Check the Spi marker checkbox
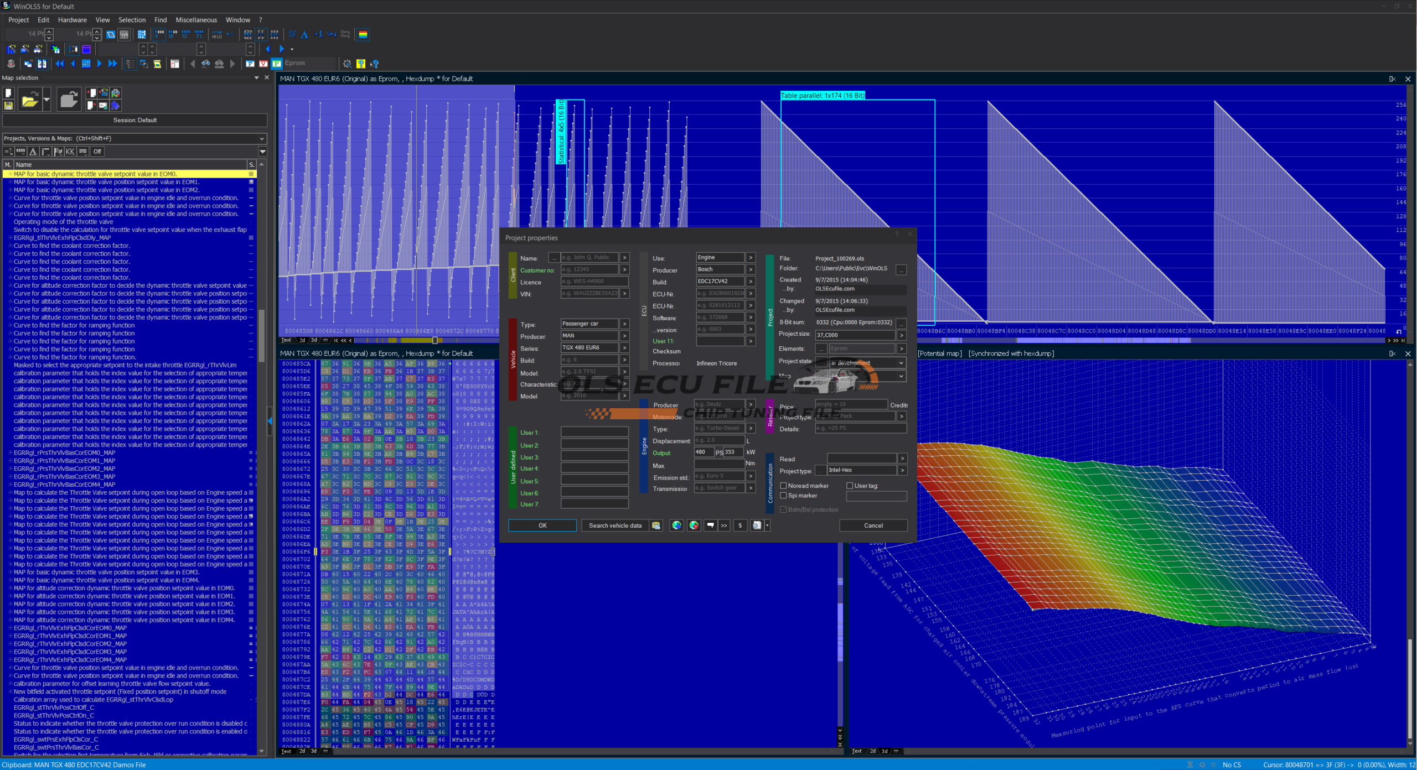 783,496
